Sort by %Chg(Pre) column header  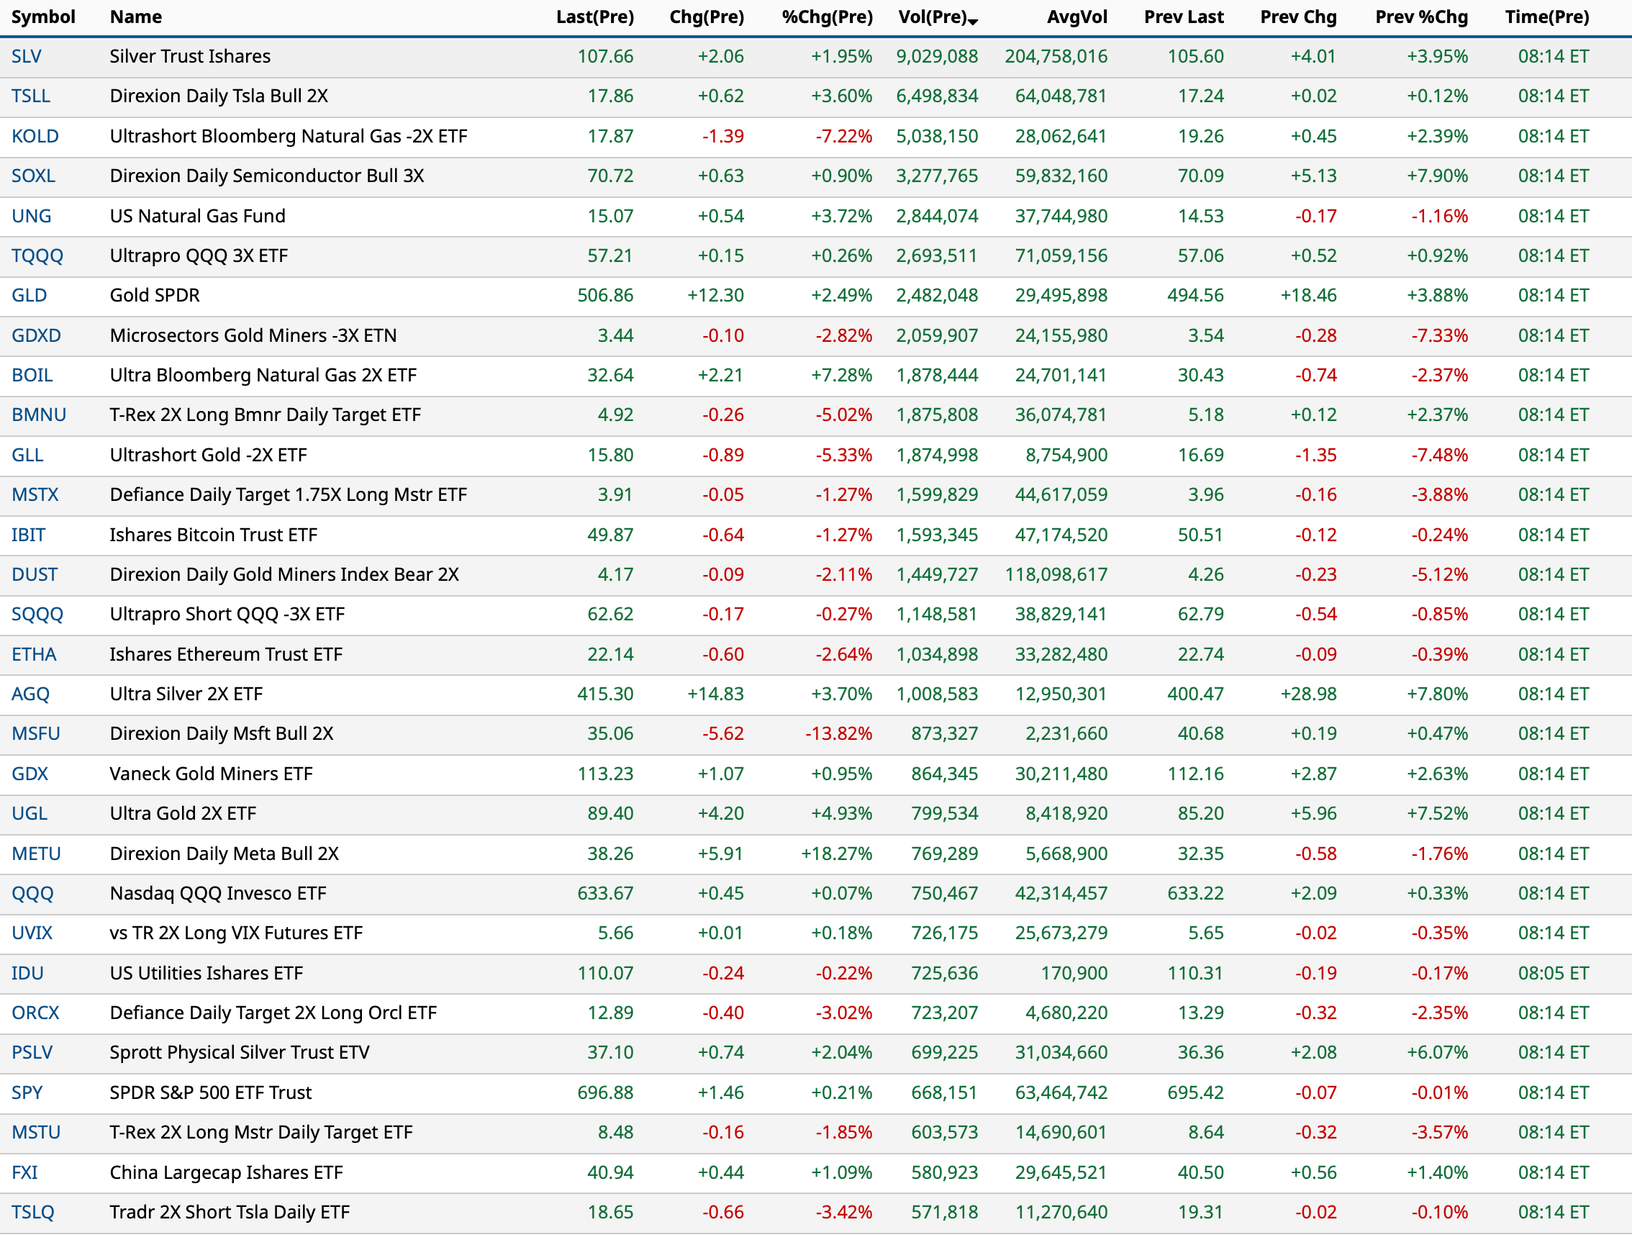coord(827,17)
